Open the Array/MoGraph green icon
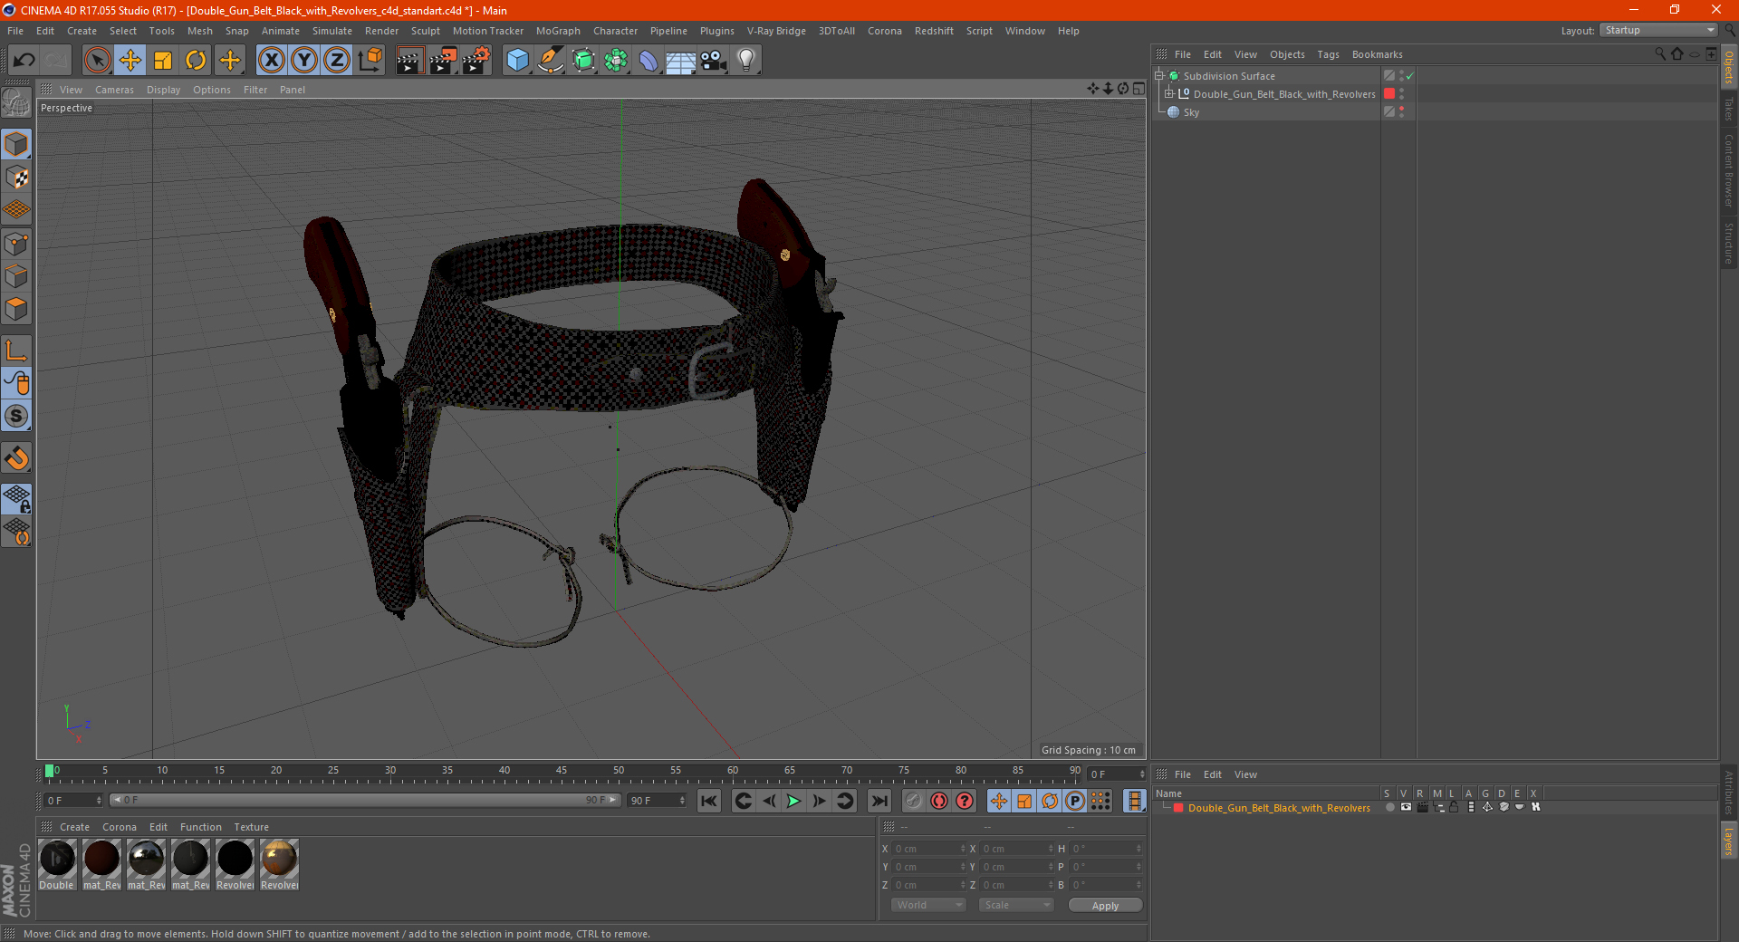 coord(616,61)
